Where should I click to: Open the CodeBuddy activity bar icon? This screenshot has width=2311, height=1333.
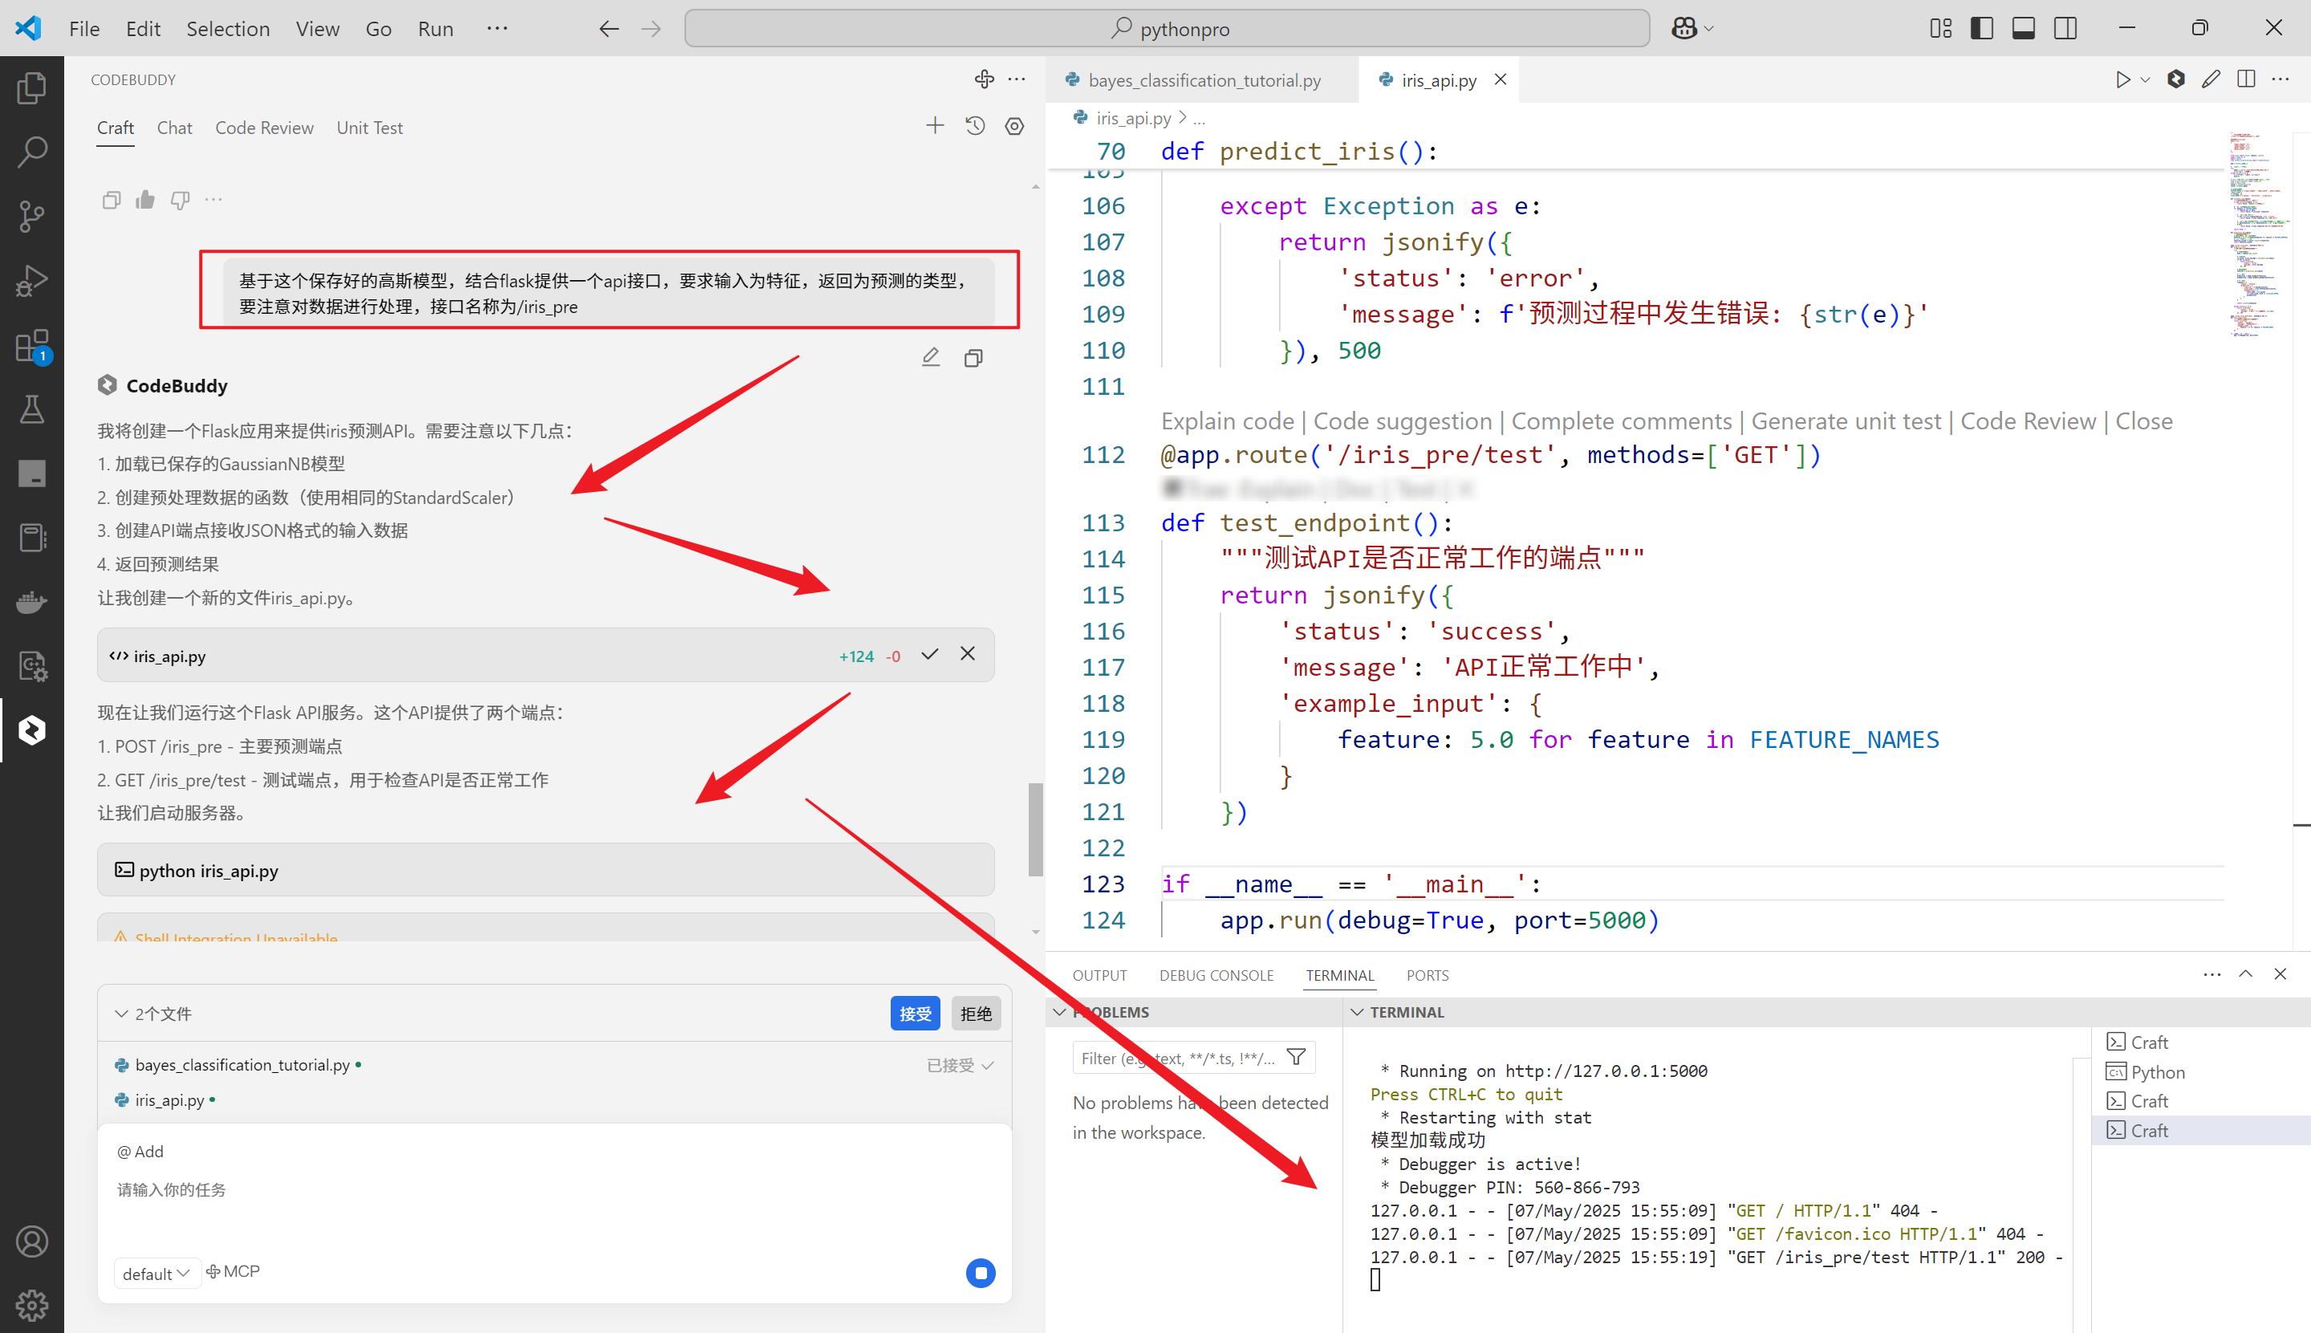32,729
